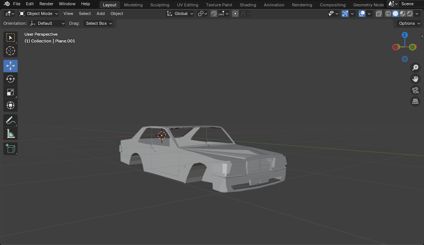Activate the Transform tool

coord(11,105)
